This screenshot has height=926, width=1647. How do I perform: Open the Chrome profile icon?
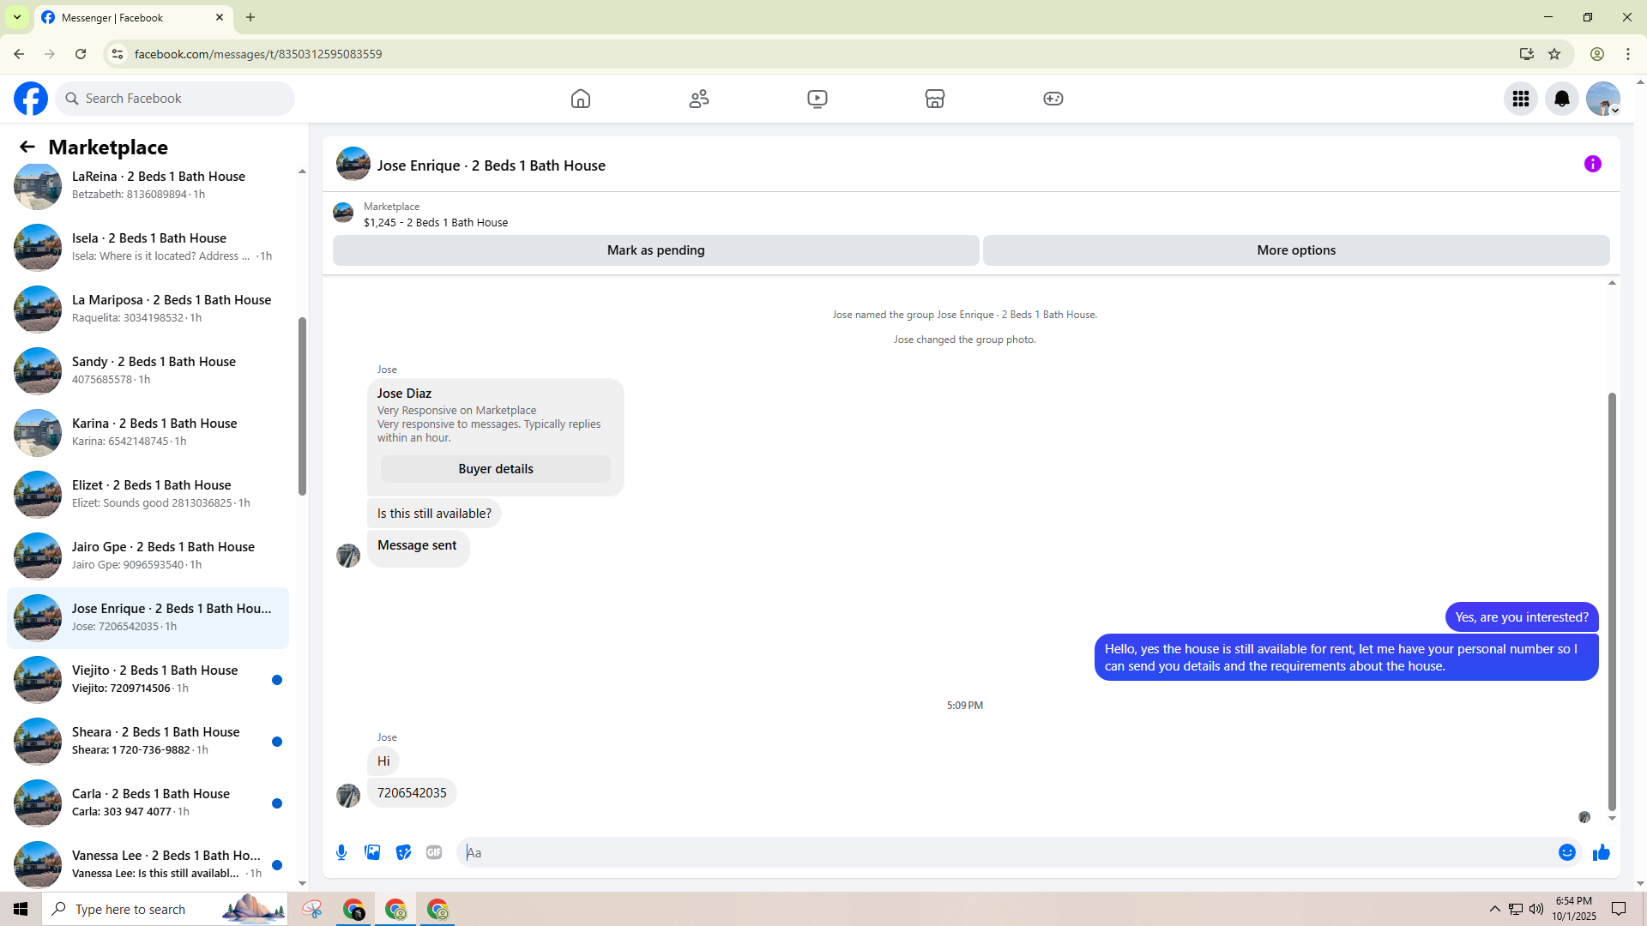1597,54
